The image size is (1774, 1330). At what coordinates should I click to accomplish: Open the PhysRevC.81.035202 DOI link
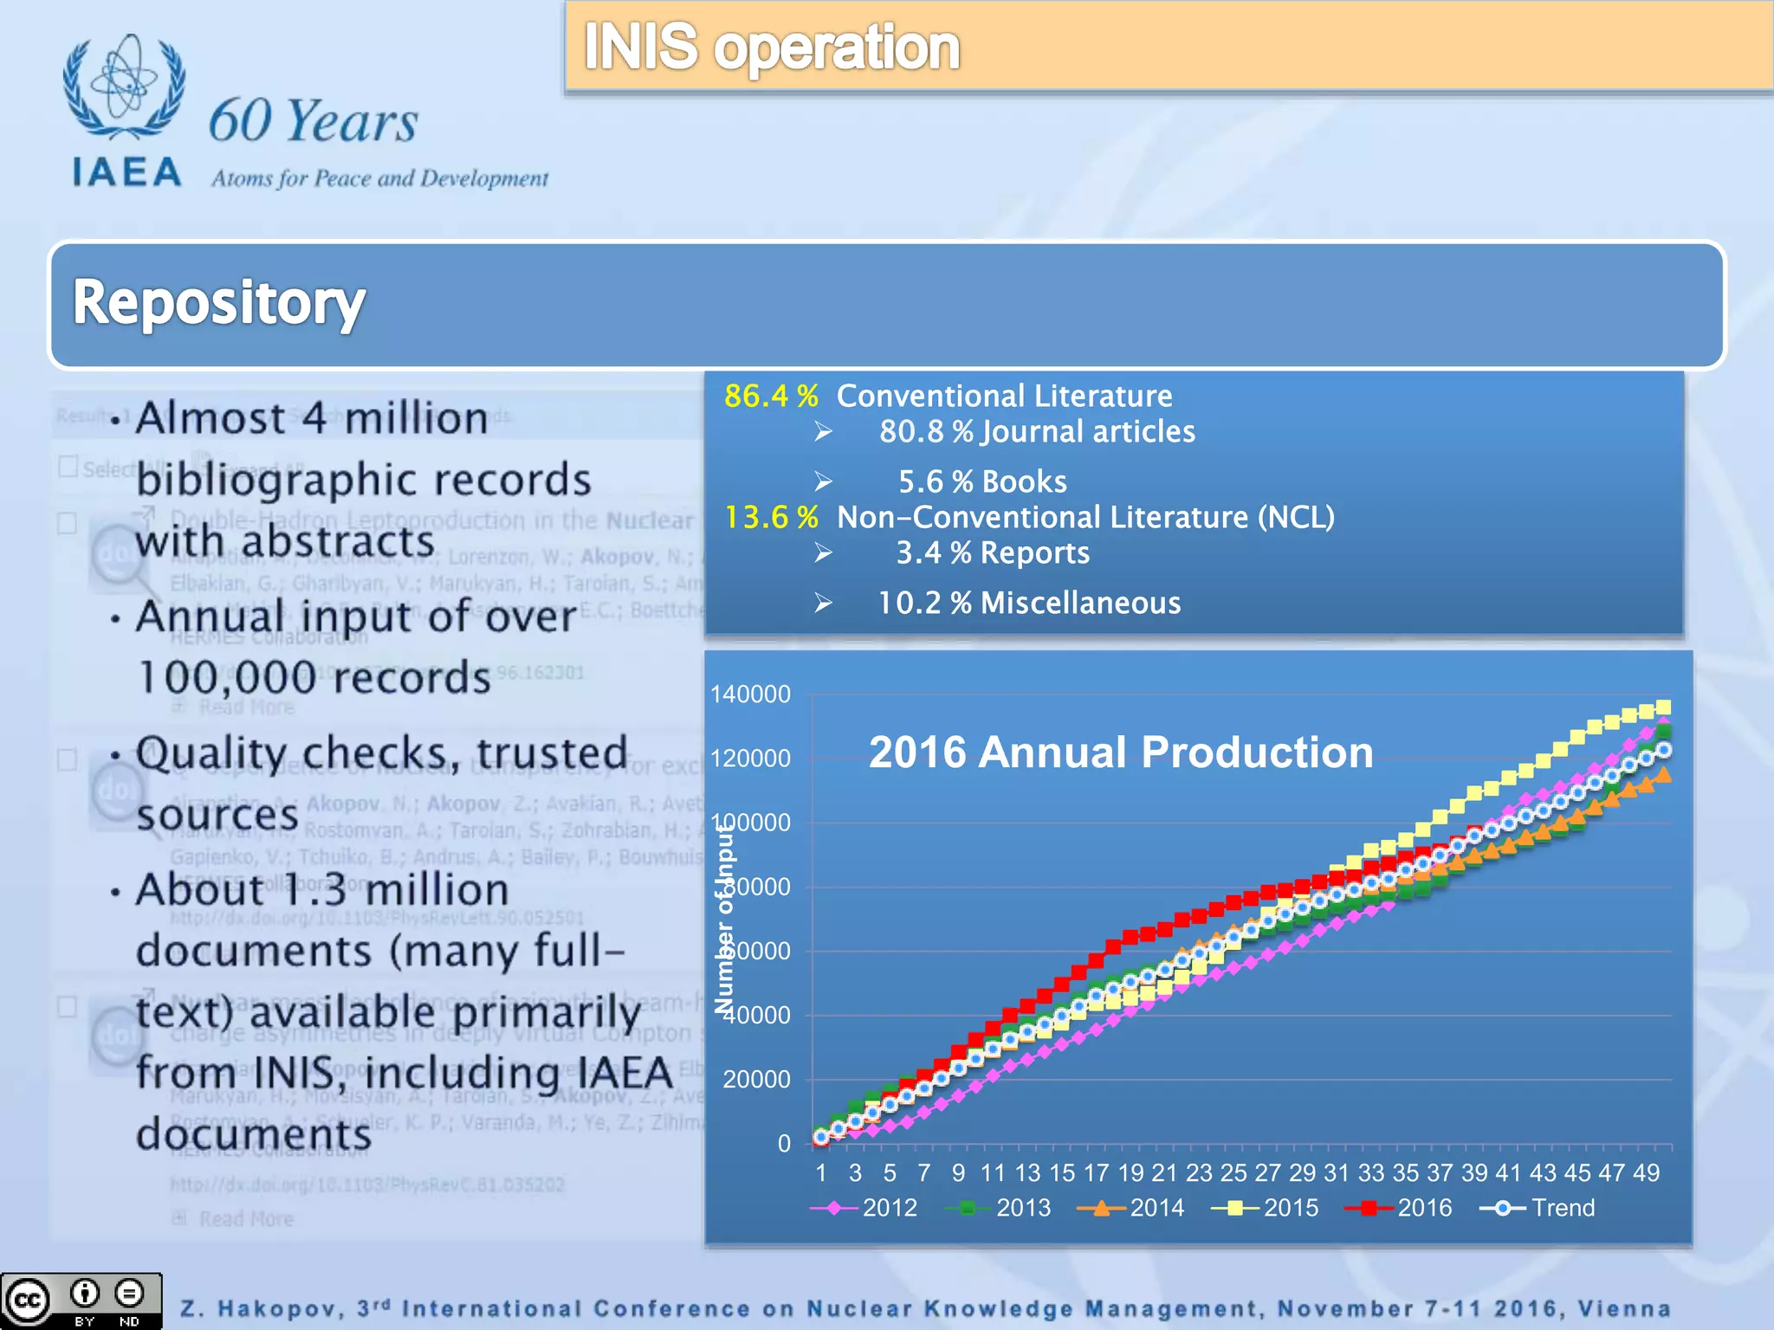367,1184
